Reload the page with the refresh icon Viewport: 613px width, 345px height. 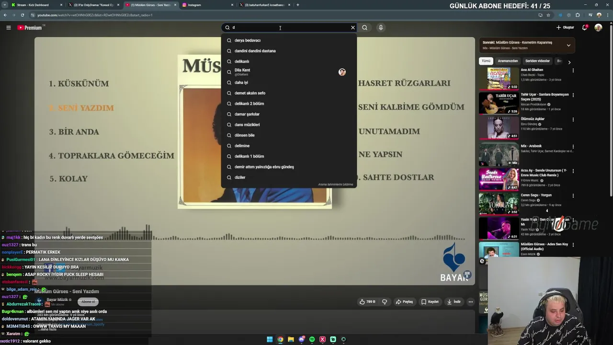tap(23, 15)
